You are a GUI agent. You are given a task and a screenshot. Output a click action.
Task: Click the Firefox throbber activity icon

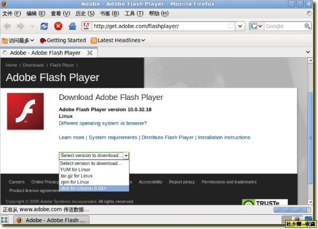pyautogui.click(x=309, y=14)
